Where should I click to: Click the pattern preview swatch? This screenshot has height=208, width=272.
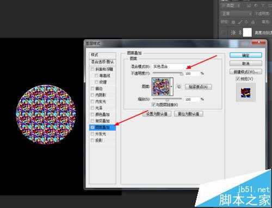coord(161,87)
